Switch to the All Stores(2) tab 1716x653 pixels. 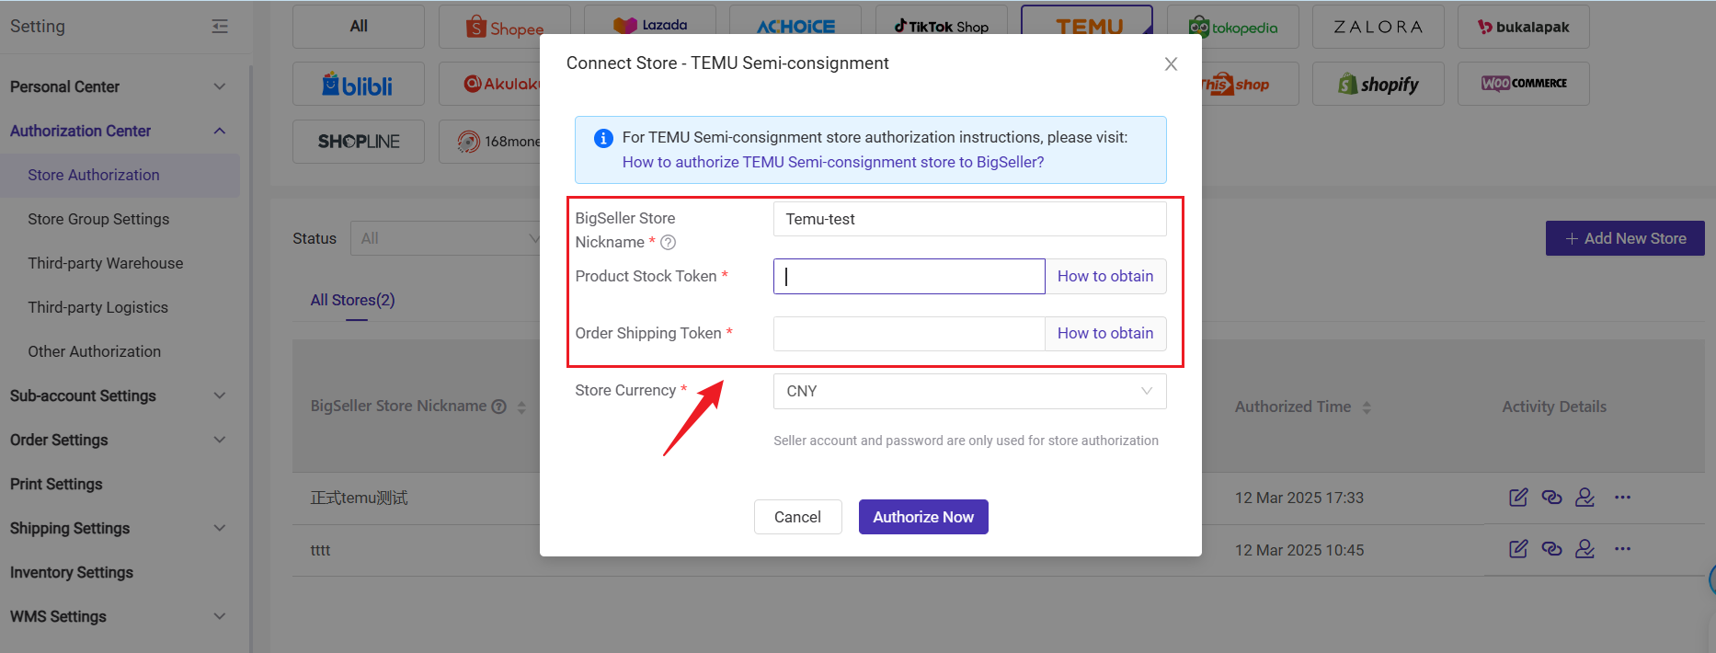point(352,300)
